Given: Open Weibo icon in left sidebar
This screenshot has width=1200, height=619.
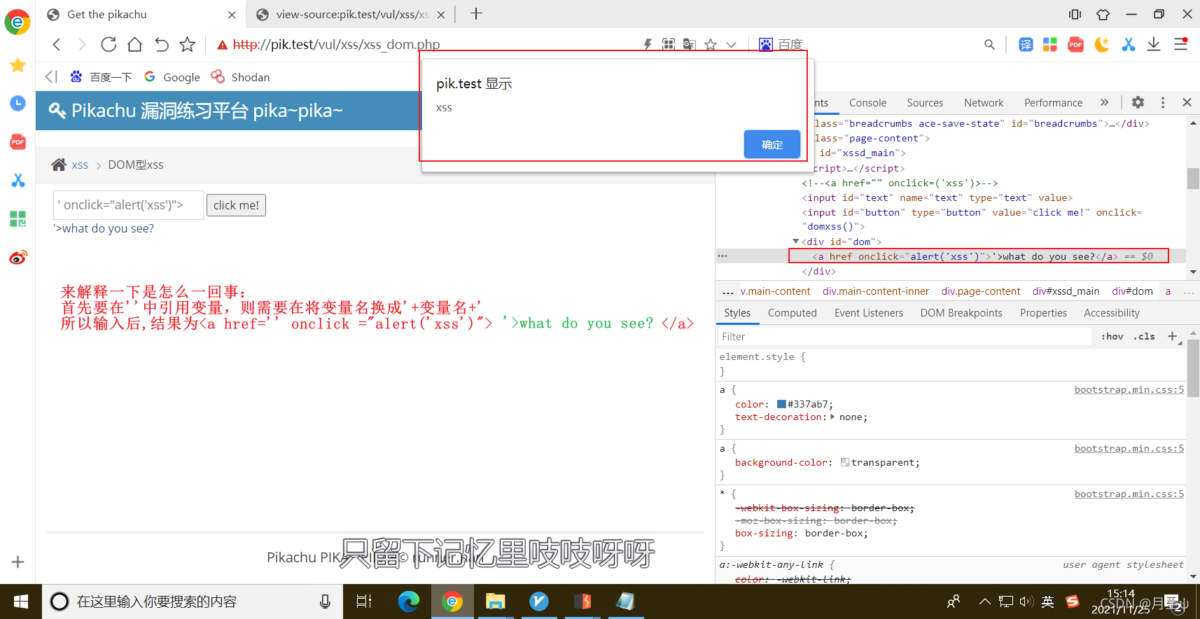Looking at the screenshot, I should [18, 257].
